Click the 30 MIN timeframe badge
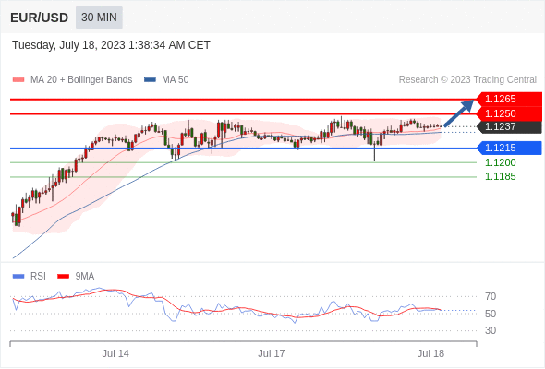The image size is (545, 369). pos(99,18)
